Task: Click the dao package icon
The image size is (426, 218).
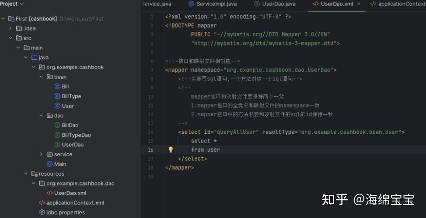Action: 50,116
